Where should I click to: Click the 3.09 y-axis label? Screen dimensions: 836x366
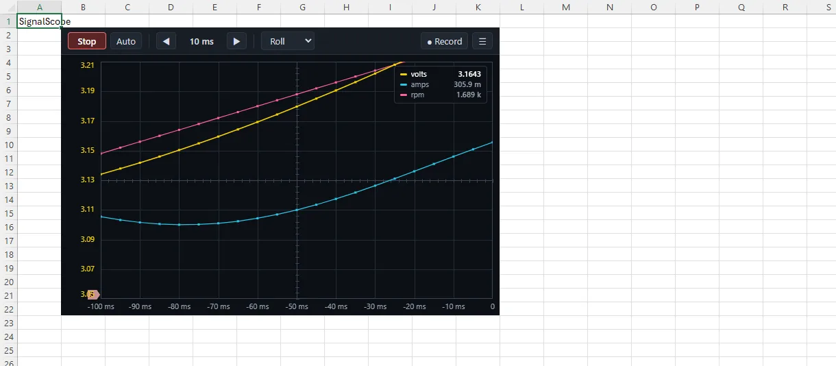pyautogui.click(x=87, y=239)
